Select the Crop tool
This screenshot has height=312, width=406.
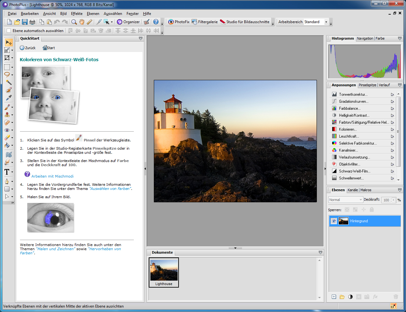[x=7, y=58]
